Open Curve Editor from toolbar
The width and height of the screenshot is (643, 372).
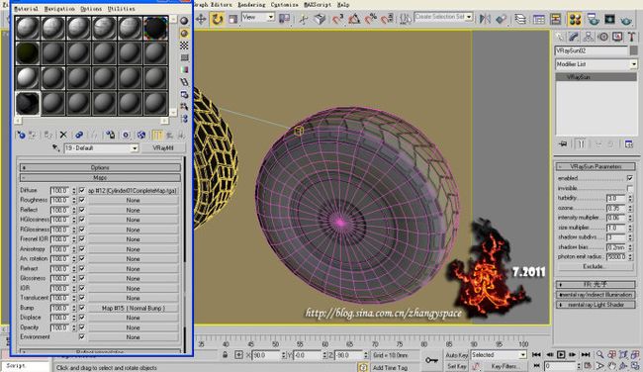coord(539,19)
